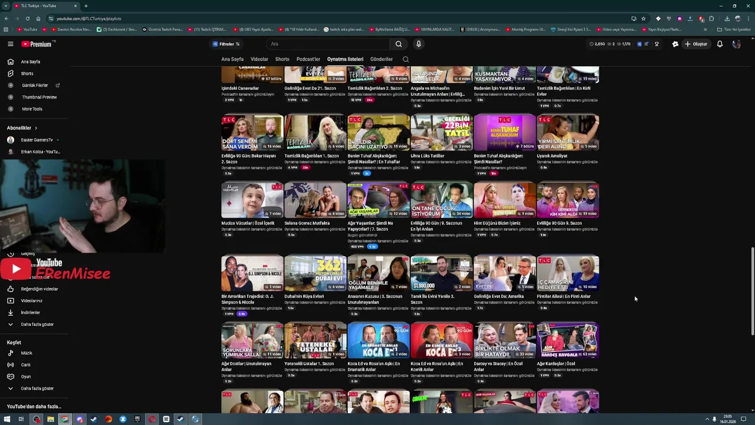This screenshot has height=425, width=755.
Task: Show hidden system tray icons
Action: pos(707,419)
